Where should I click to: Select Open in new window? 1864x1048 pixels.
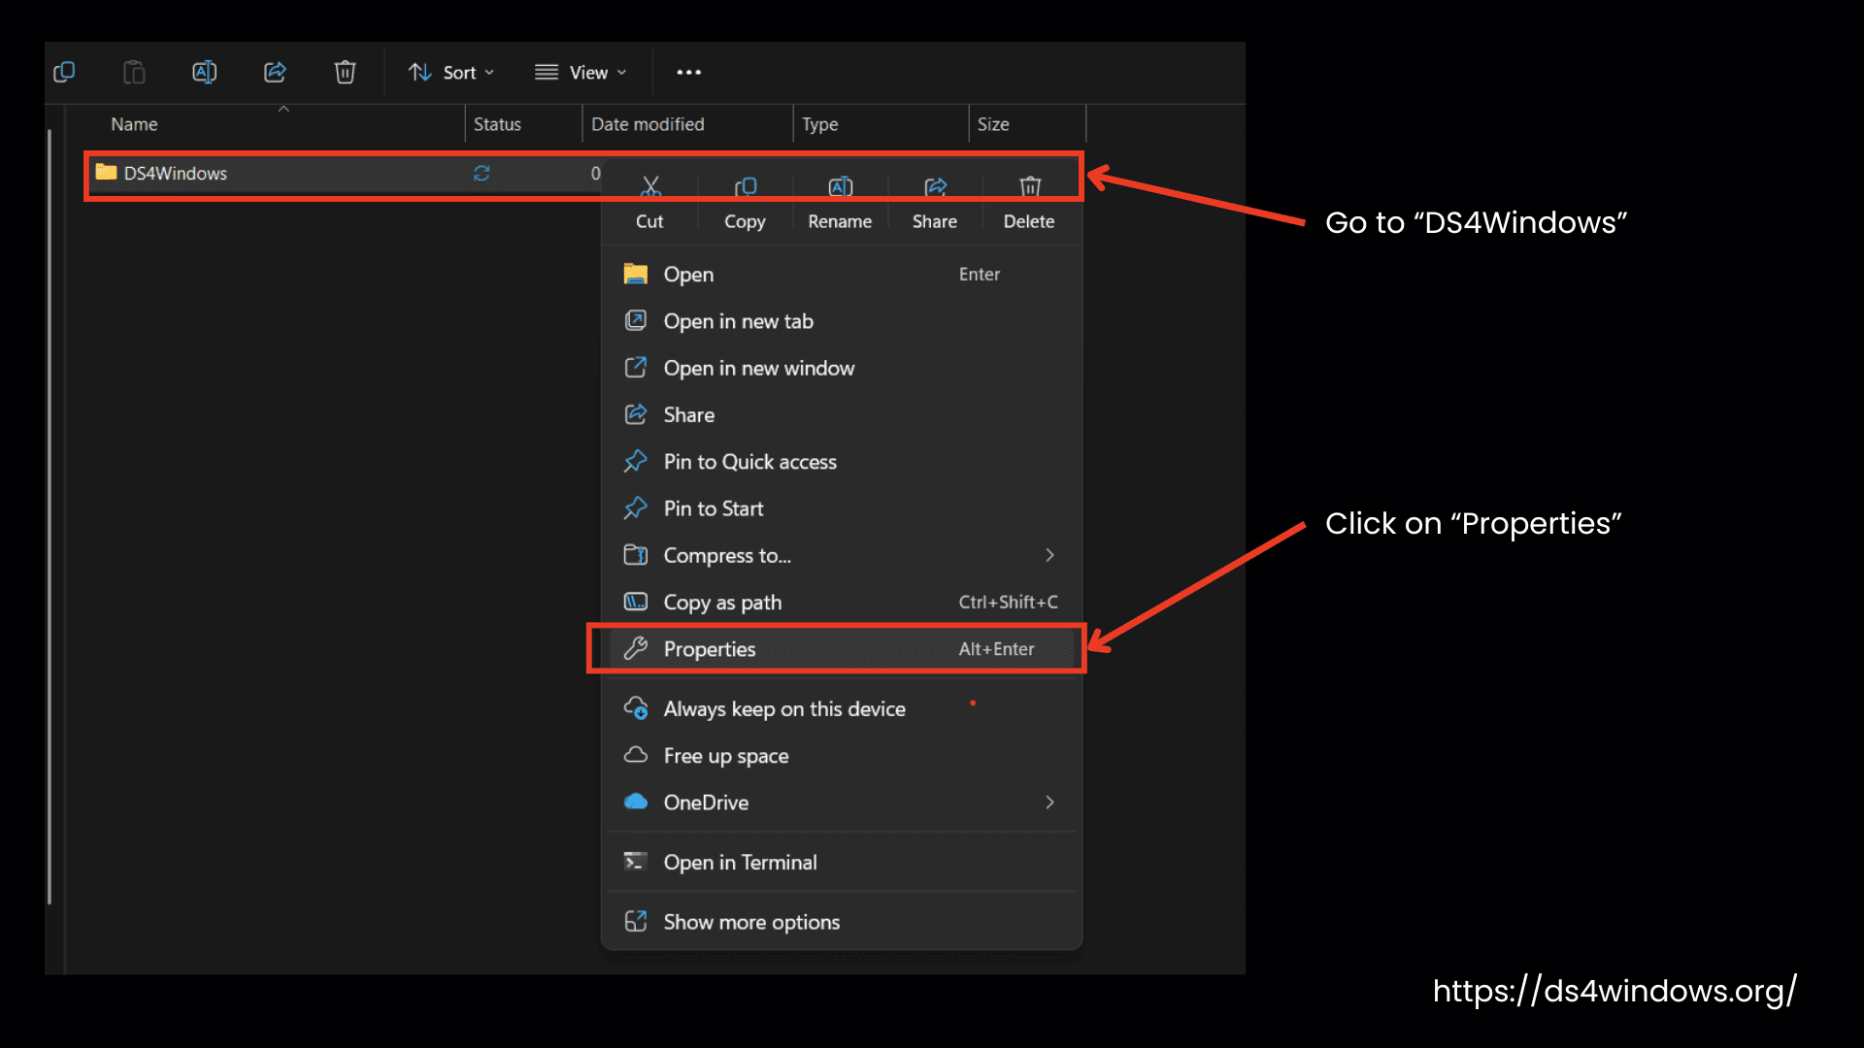[x=842, y=368]
